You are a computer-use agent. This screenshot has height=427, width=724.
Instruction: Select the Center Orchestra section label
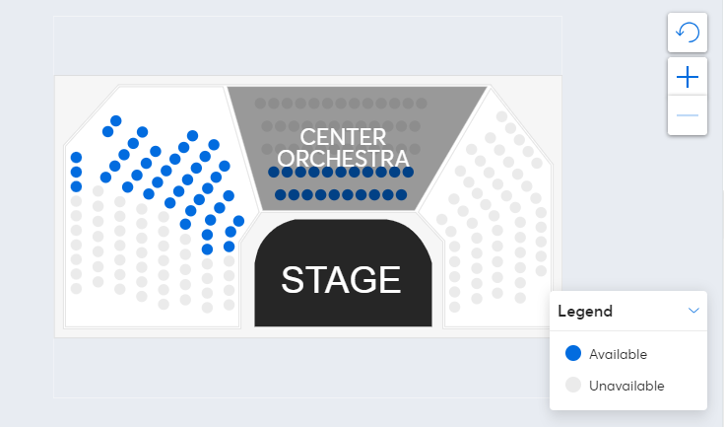(x=343, y=147)
